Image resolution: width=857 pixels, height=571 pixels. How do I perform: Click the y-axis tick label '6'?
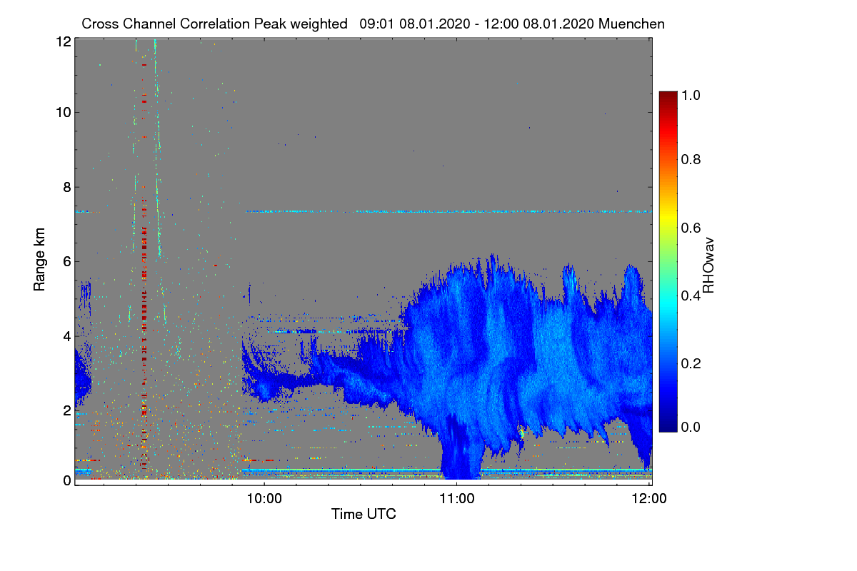(66, 261)
